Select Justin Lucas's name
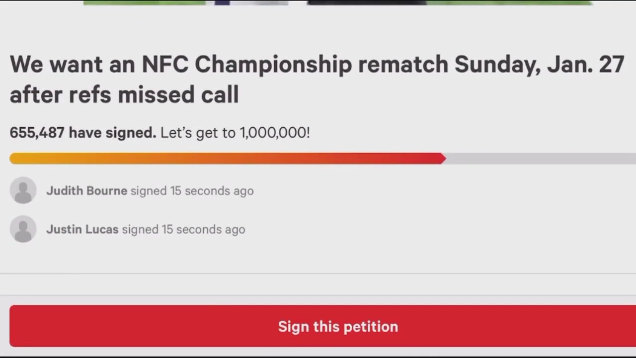This screenshot has width=636, height=358. [x=82, y=229]
